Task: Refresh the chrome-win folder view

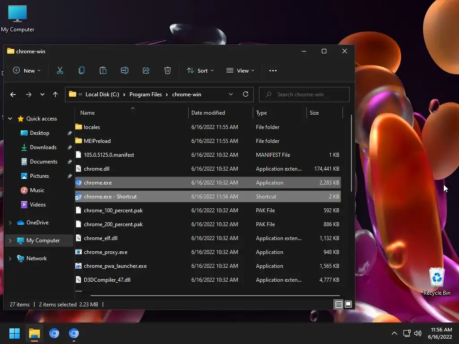Action: [x=246, y=94]
